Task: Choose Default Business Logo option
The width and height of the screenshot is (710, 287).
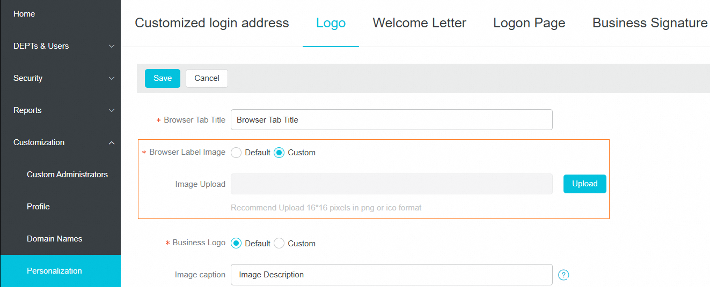Action: tap(236, 243)
